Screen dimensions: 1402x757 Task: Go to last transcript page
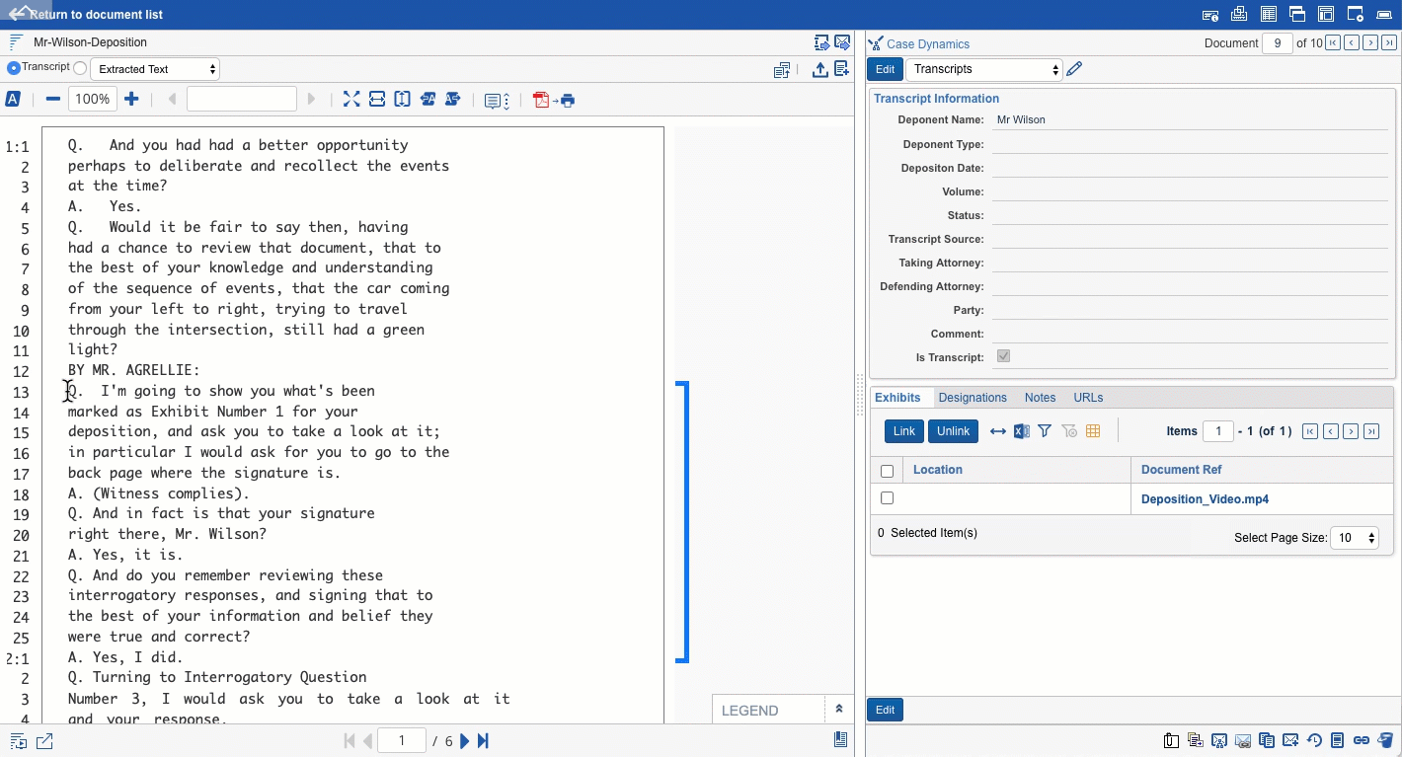coord(484,741)
